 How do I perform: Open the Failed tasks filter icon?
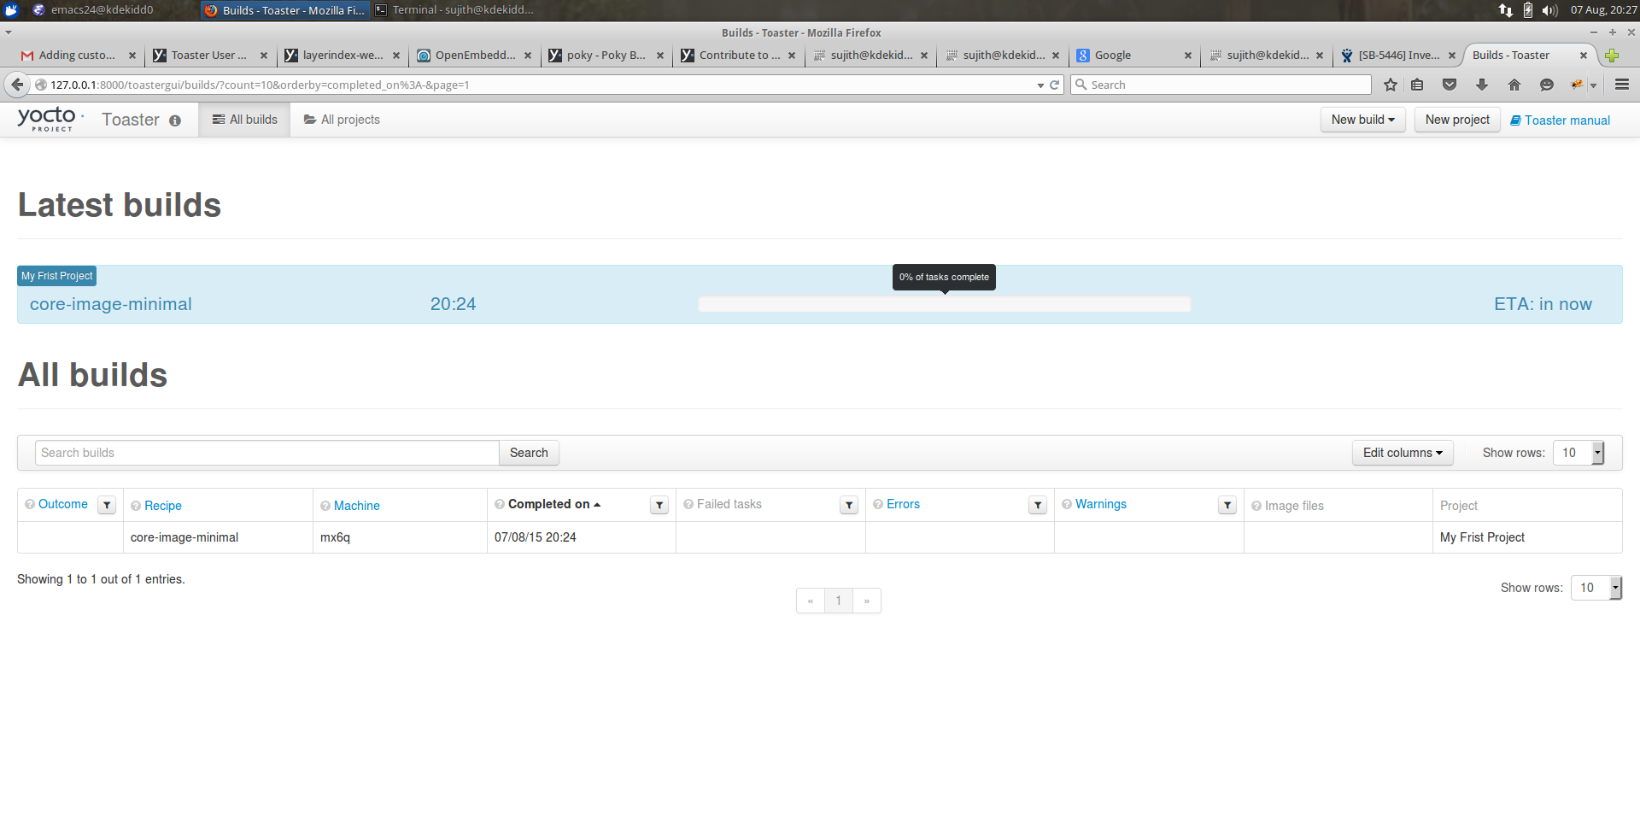tap(849, 505)
